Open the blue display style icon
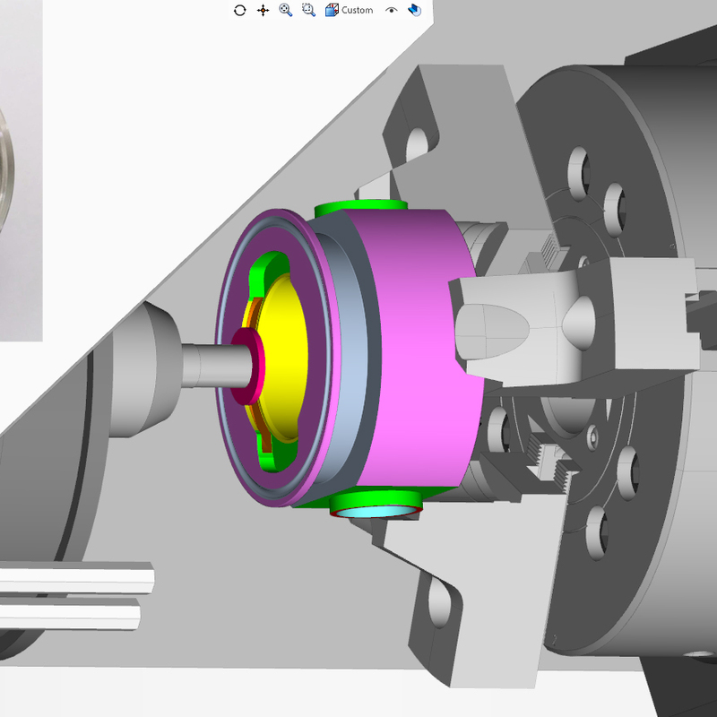Screen dimensions: 717x717 414,10
